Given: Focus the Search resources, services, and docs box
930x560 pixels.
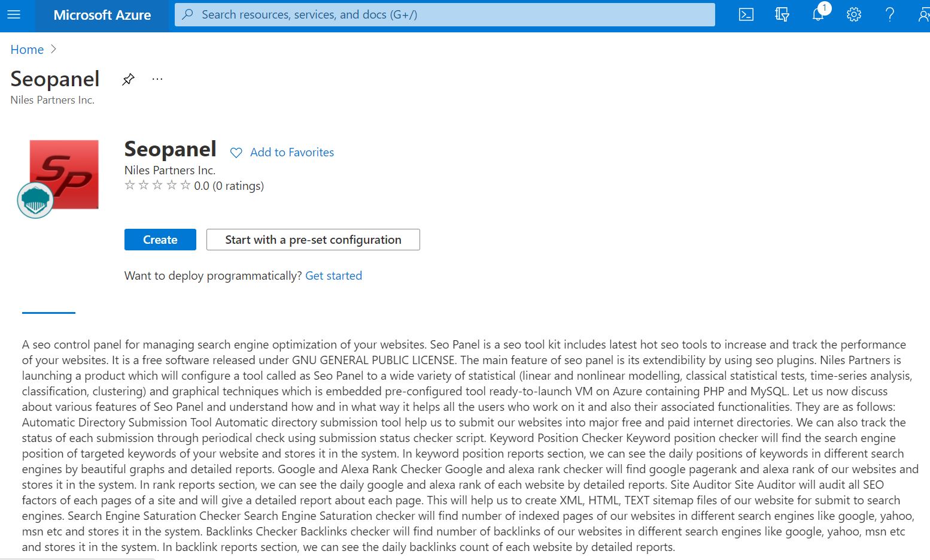Looking at the screenshot, I should coord(445,14).
